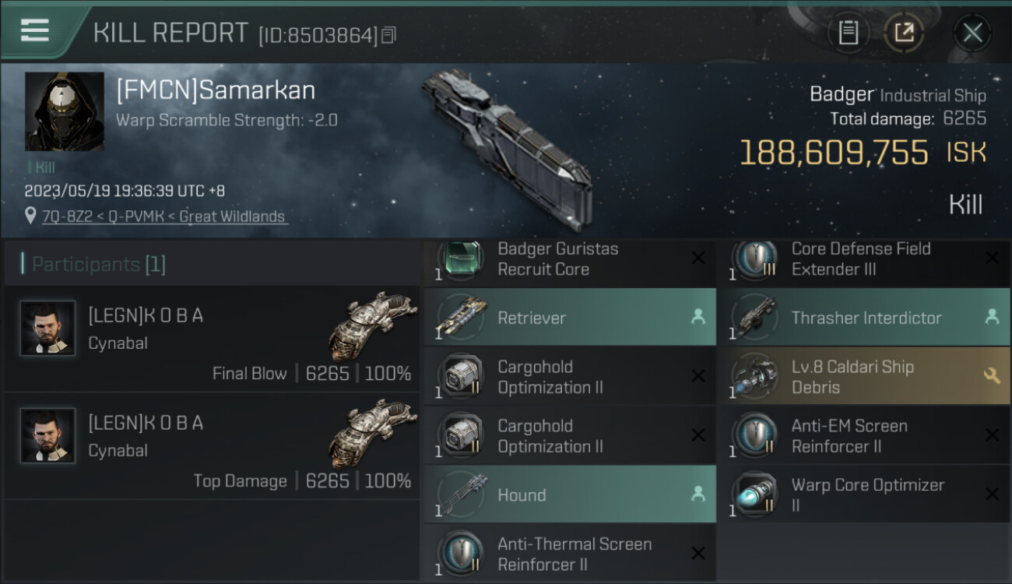Open Samarkan's pilot portrait
1012x584 pixels.
[65, 111]
